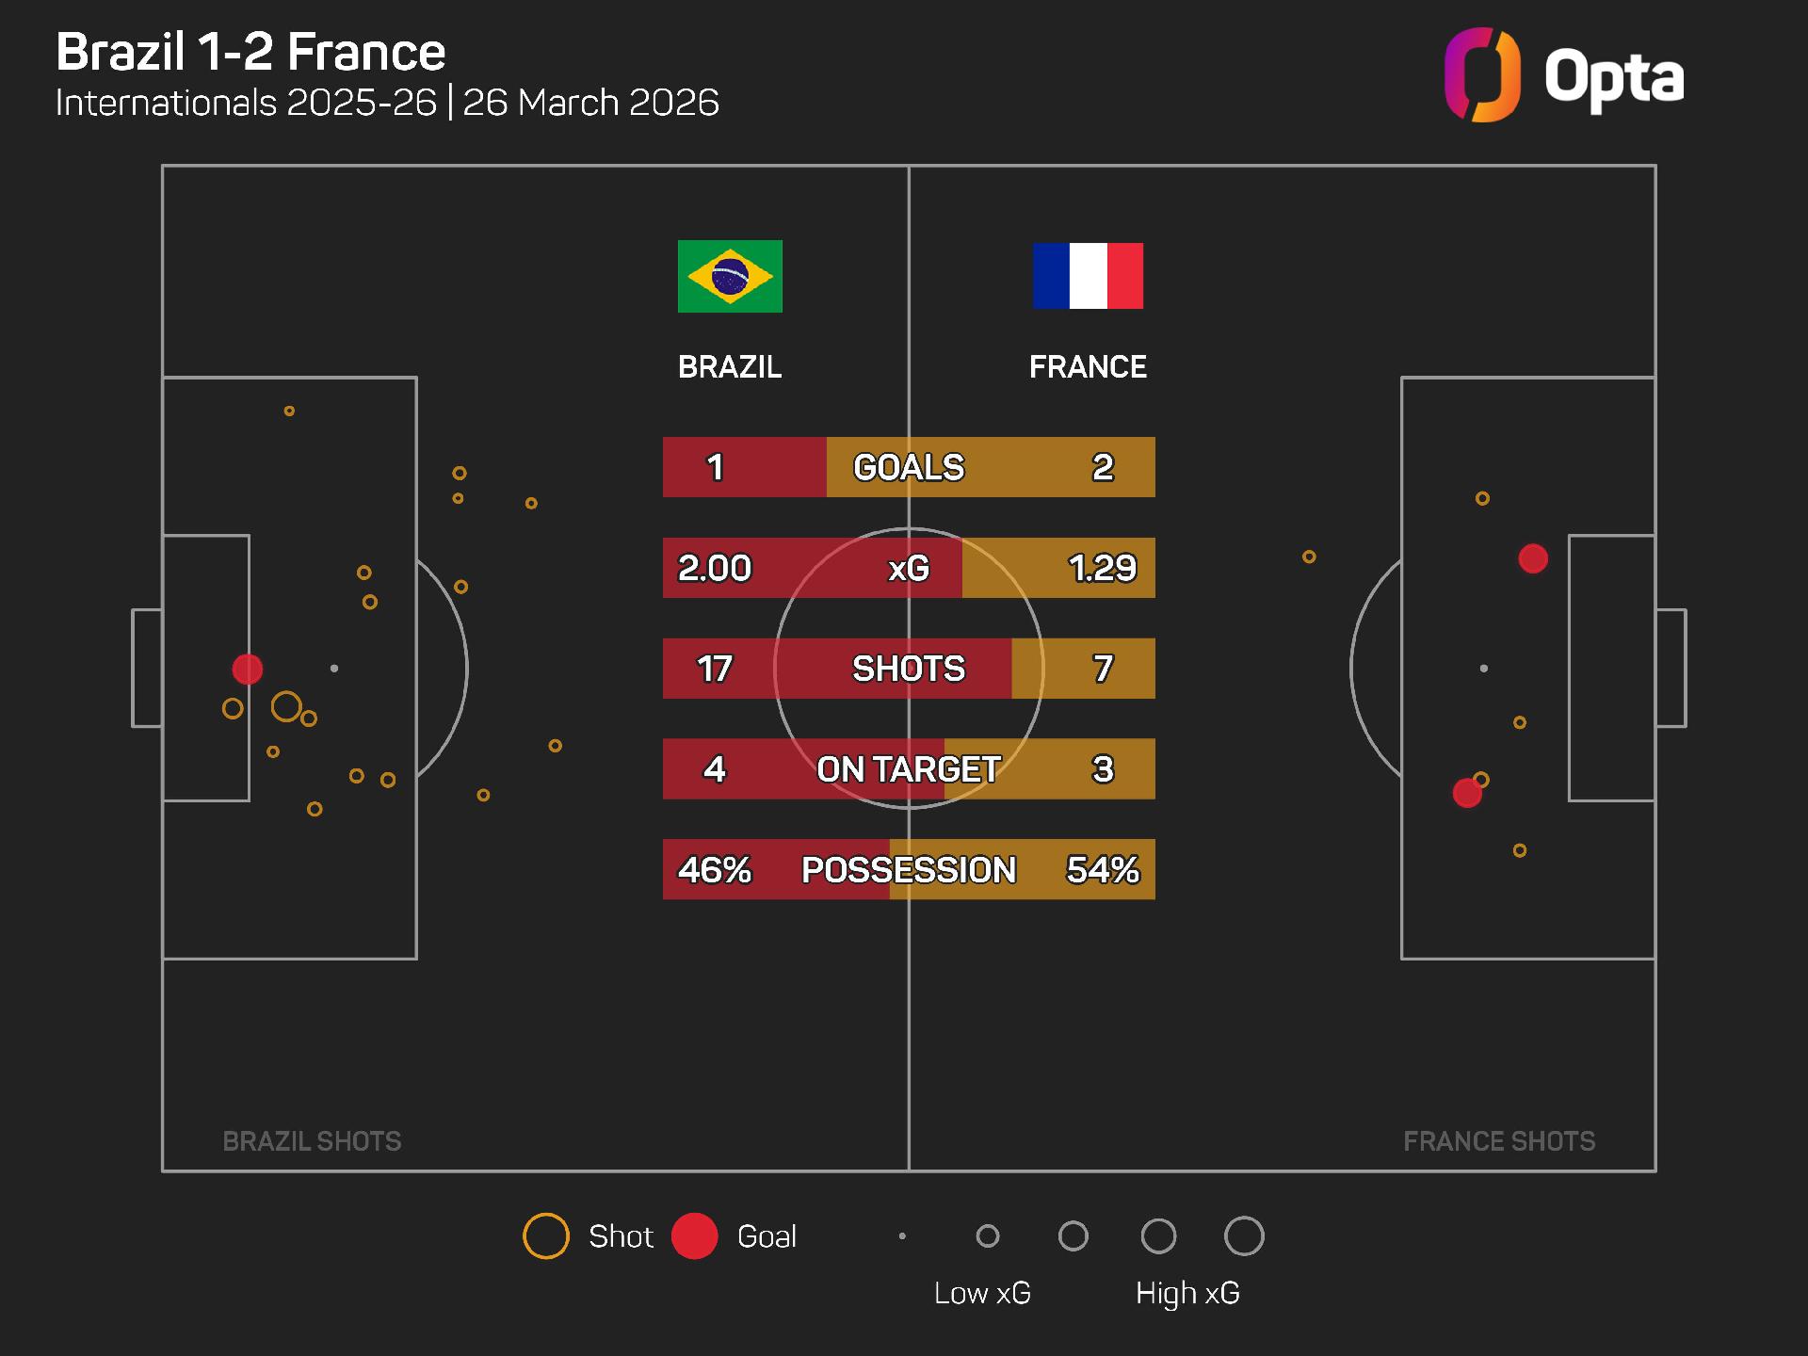Click the SHOTS stat bar
Screen dimensions: 1808x1356
909,669
